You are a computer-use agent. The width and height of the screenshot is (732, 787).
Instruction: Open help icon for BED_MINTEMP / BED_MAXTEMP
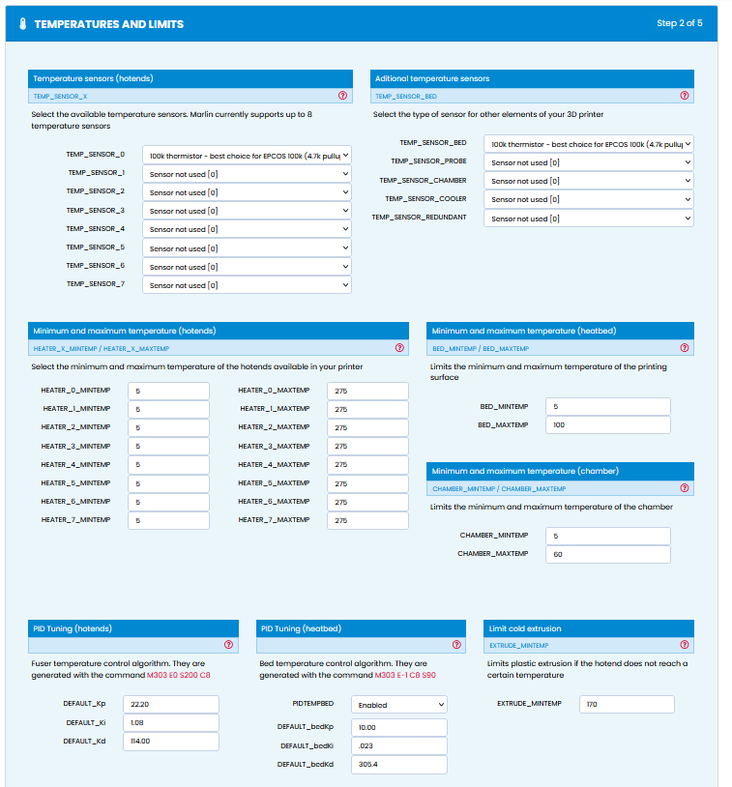tap(685, 348)
